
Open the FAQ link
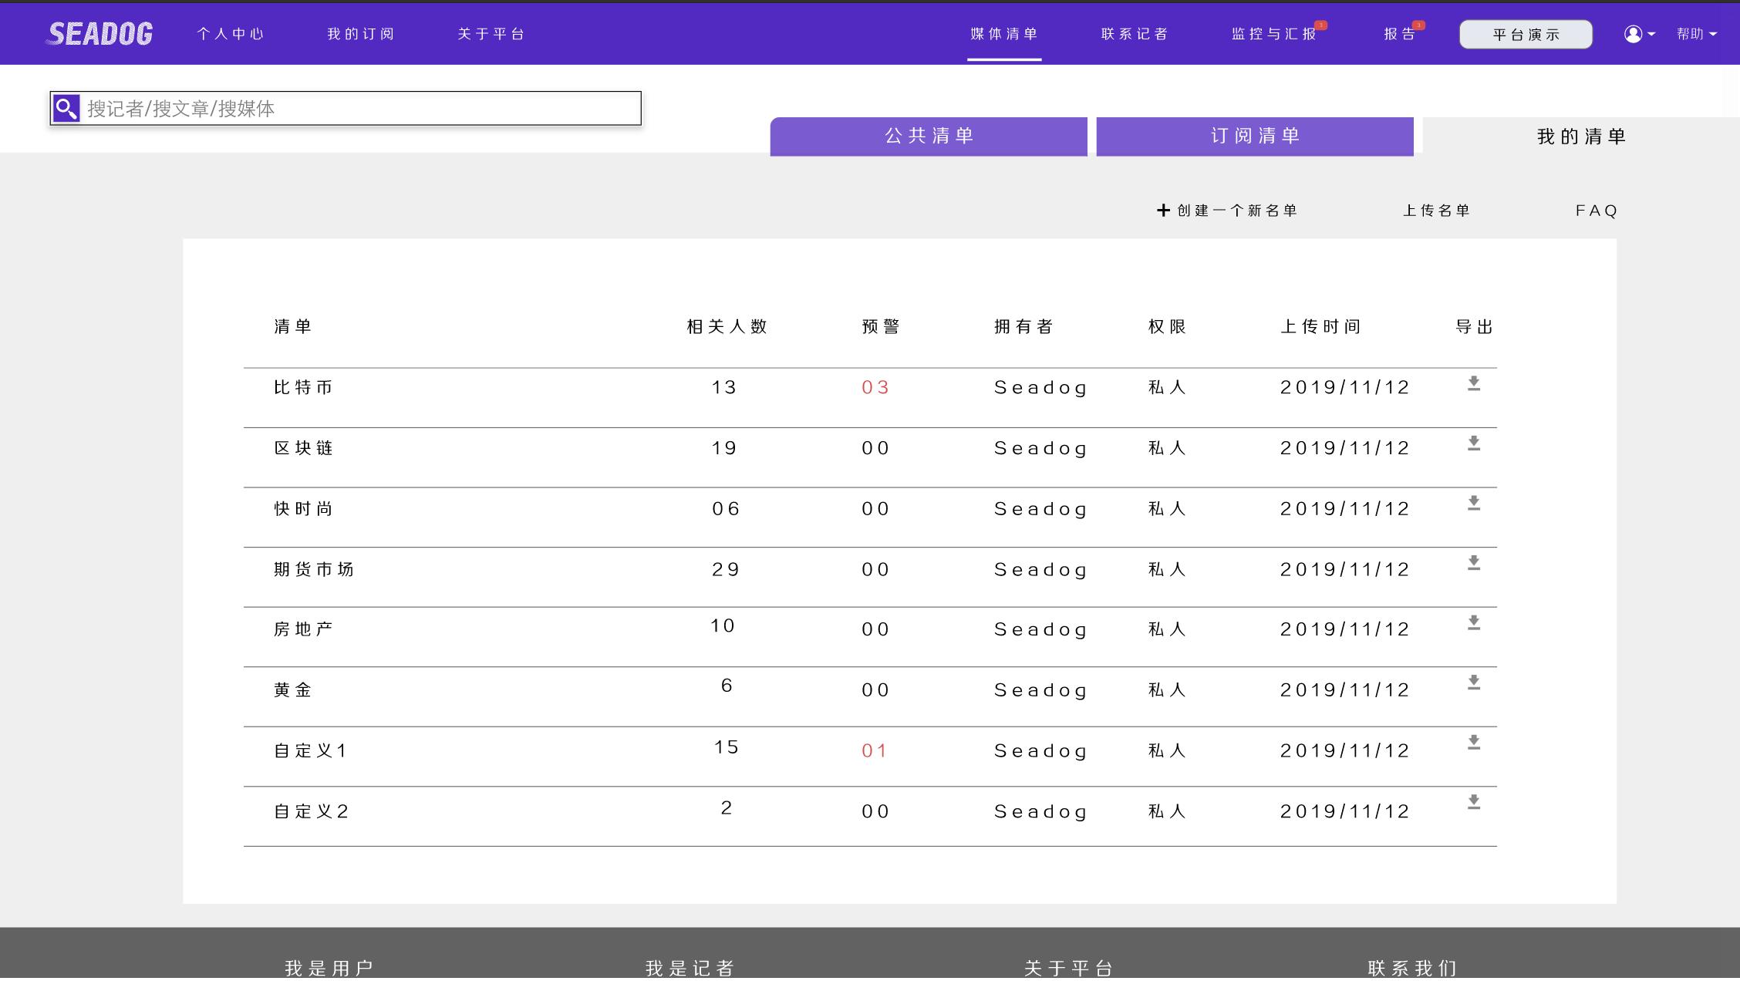1597,211
